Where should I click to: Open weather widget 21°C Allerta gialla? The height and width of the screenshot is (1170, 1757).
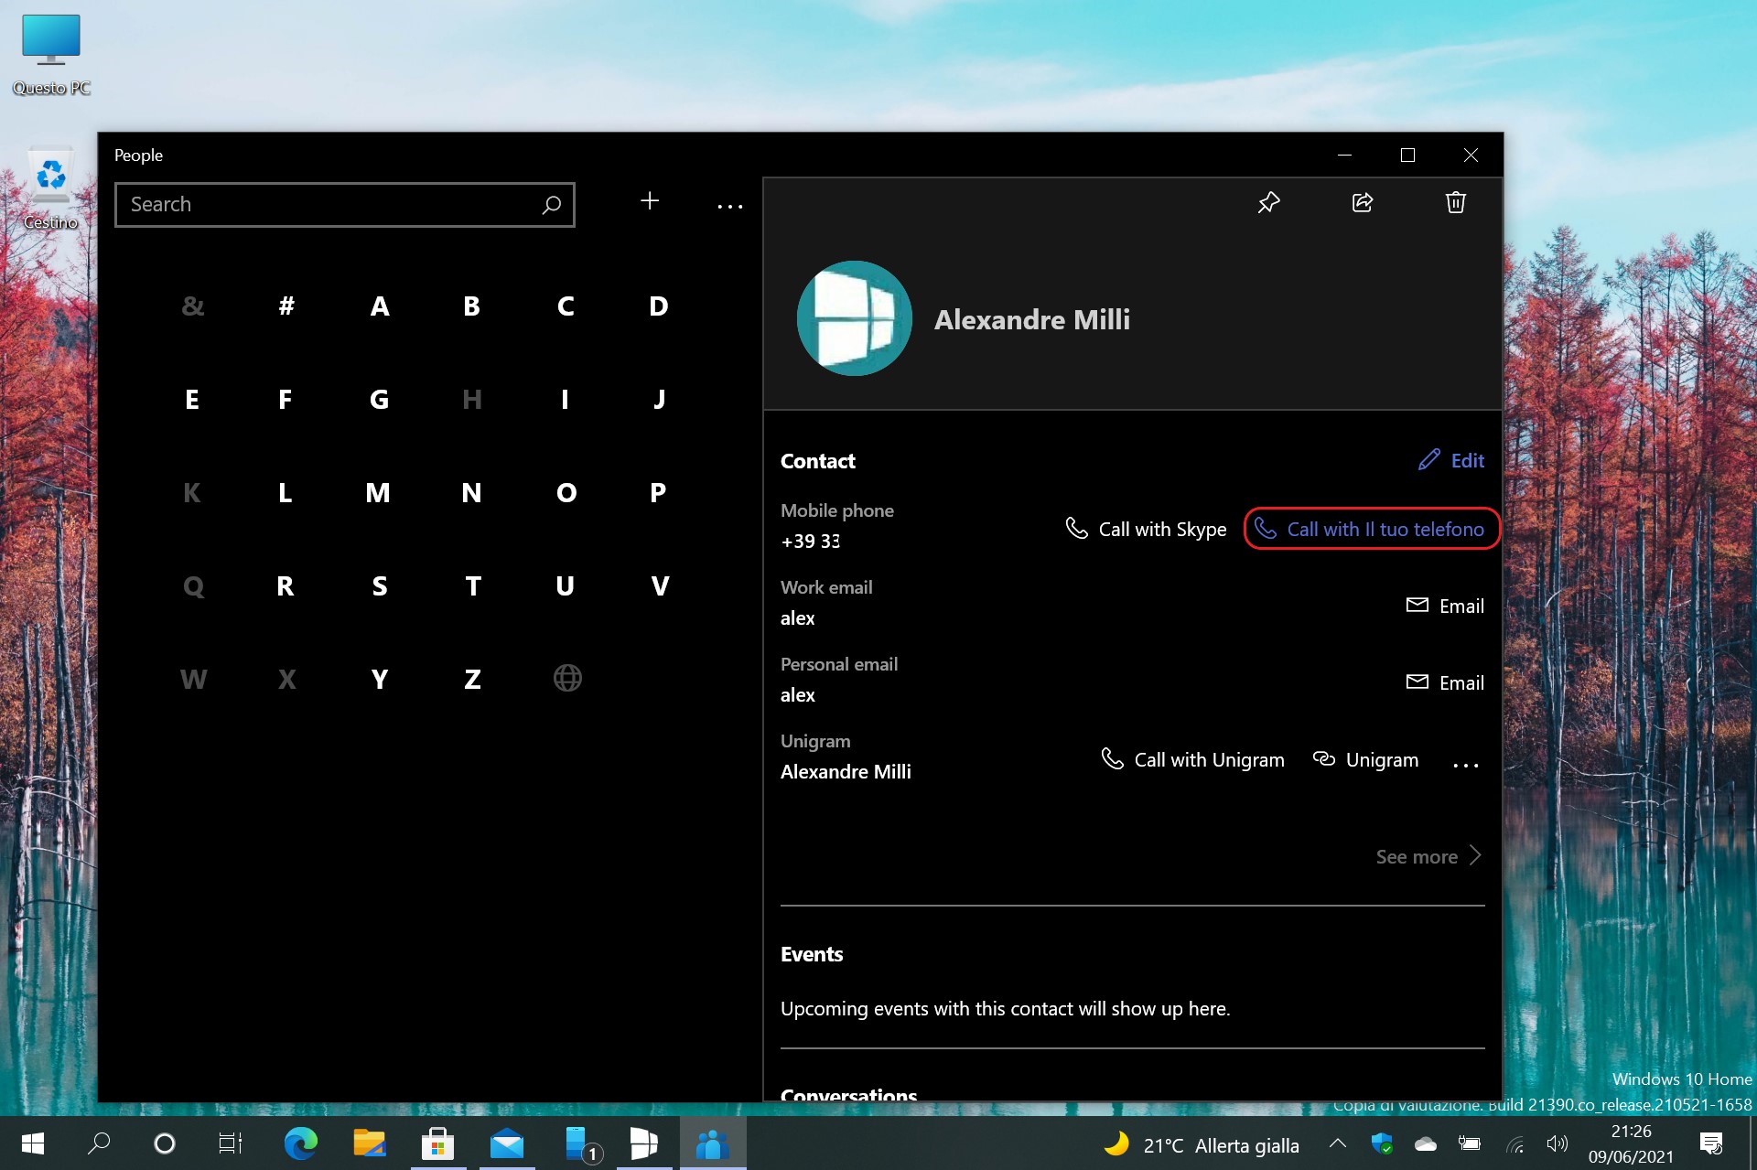point(1201,1144)
